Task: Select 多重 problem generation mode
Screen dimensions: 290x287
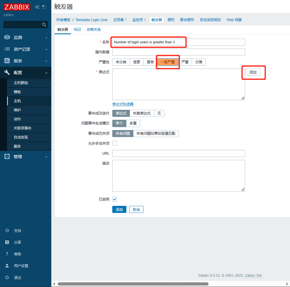Action: point(133,123)
